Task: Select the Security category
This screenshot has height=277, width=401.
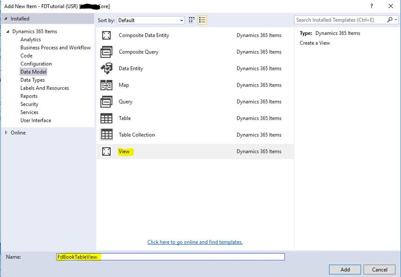Action: [x=29, y=104]
